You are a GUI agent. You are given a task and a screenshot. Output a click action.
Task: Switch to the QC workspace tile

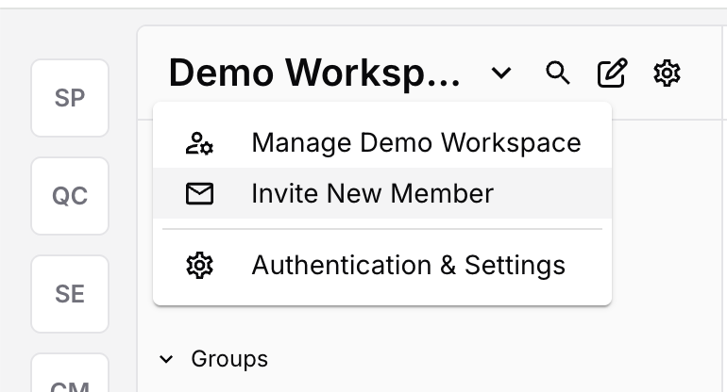click(70, 196)
